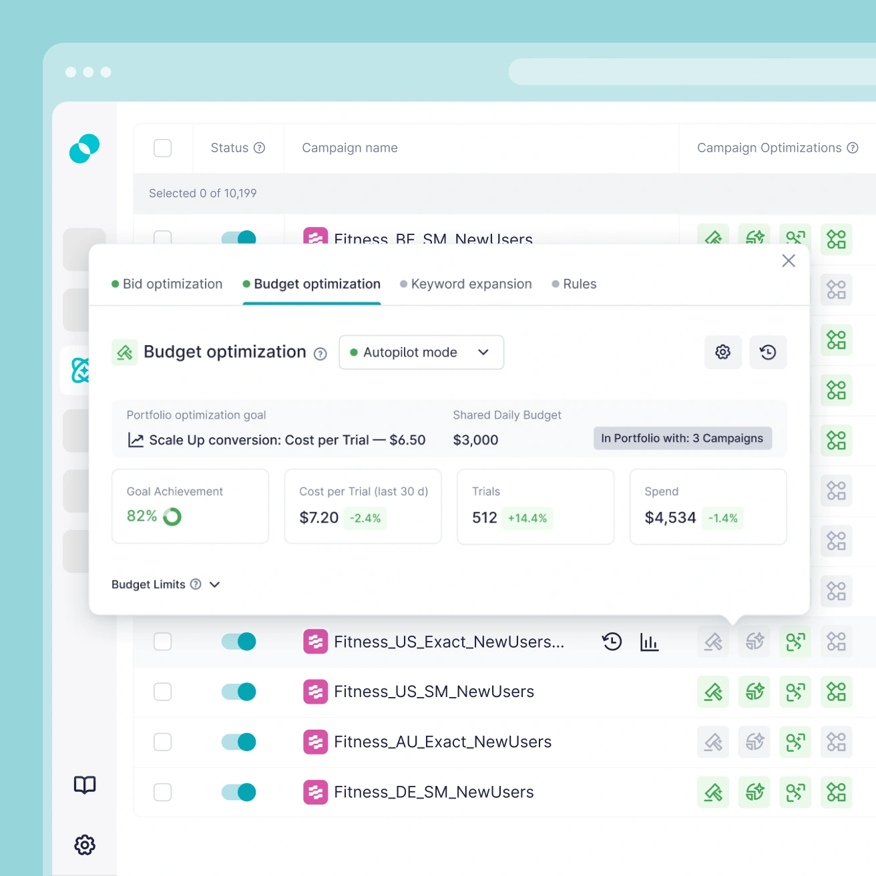Switch to the Keyword expansion tab
876x876 pixels.
click(466, 284)
